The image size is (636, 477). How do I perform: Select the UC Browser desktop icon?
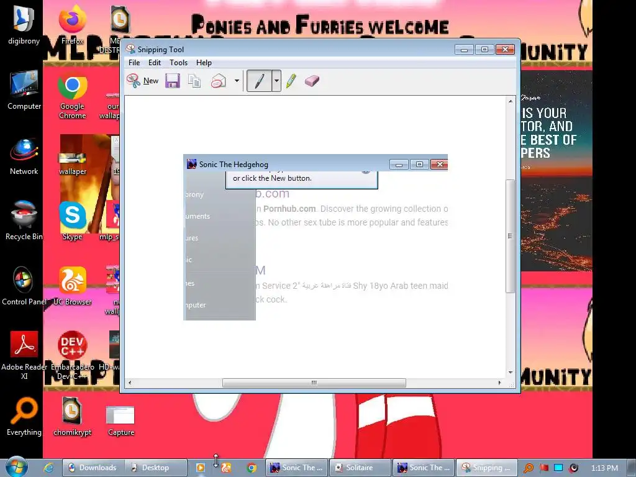click(73, 286)
